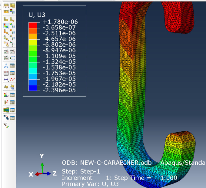Click legend maximum value +1.780e-06

[60, 22]
